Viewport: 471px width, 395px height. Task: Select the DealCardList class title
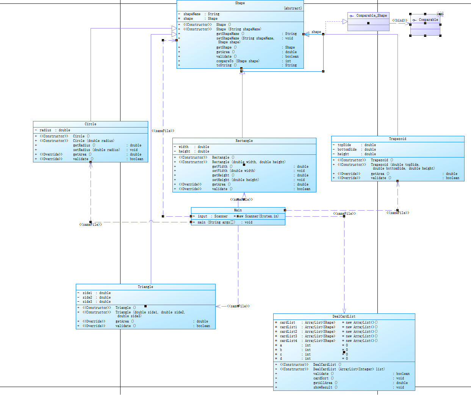[344, 316]
